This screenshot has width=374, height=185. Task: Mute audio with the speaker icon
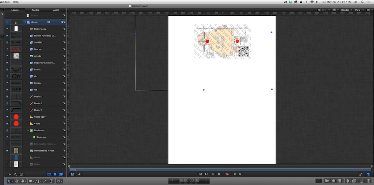point(79,174)
